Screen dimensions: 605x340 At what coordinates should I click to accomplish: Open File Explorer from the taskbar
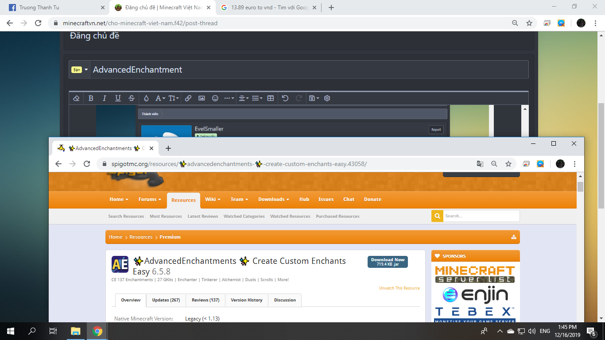click(x=76, y=331)
